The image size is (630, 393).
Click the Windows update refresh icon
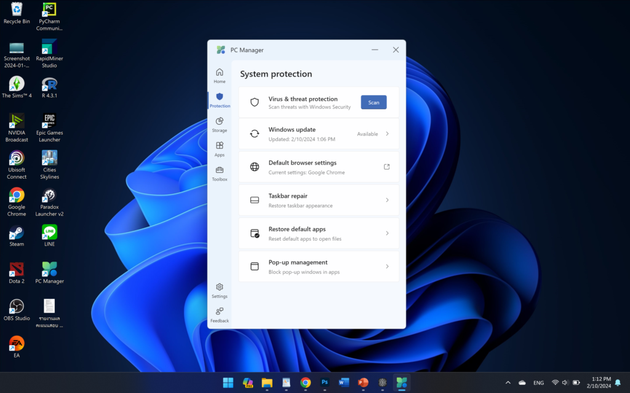[254, 133]
